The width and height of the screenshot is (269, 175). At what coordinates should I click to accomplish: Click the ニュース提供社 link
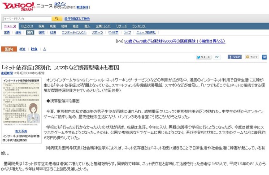click(x=146, y=32)
